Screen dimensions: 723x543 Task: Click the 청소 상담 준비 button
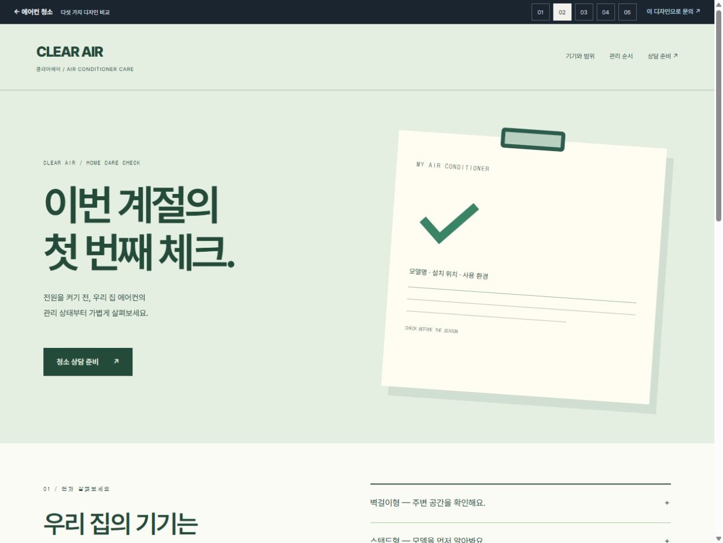[88, 362]
